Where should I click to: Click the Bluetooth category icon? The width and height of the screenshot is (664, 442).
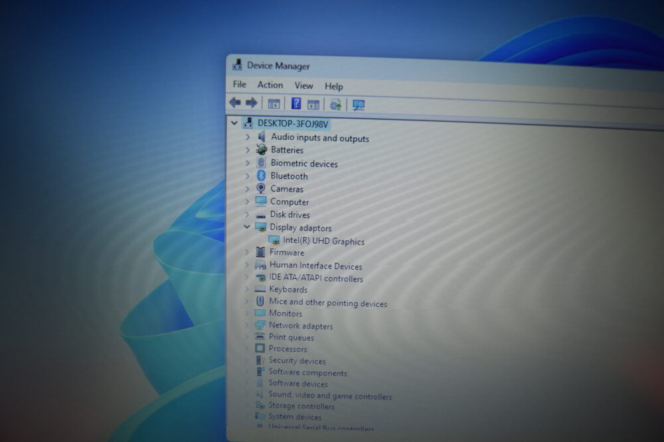[x=261, y=176]
